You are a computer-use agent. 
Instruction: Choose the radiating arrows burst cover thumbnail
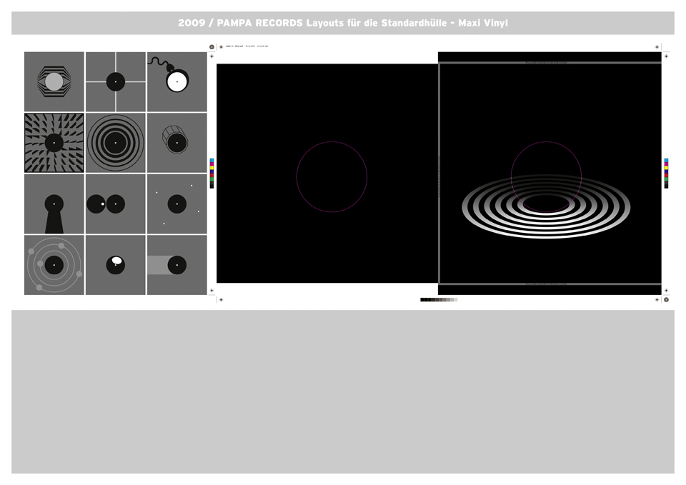pyautogui.click(x=54, y=143)
